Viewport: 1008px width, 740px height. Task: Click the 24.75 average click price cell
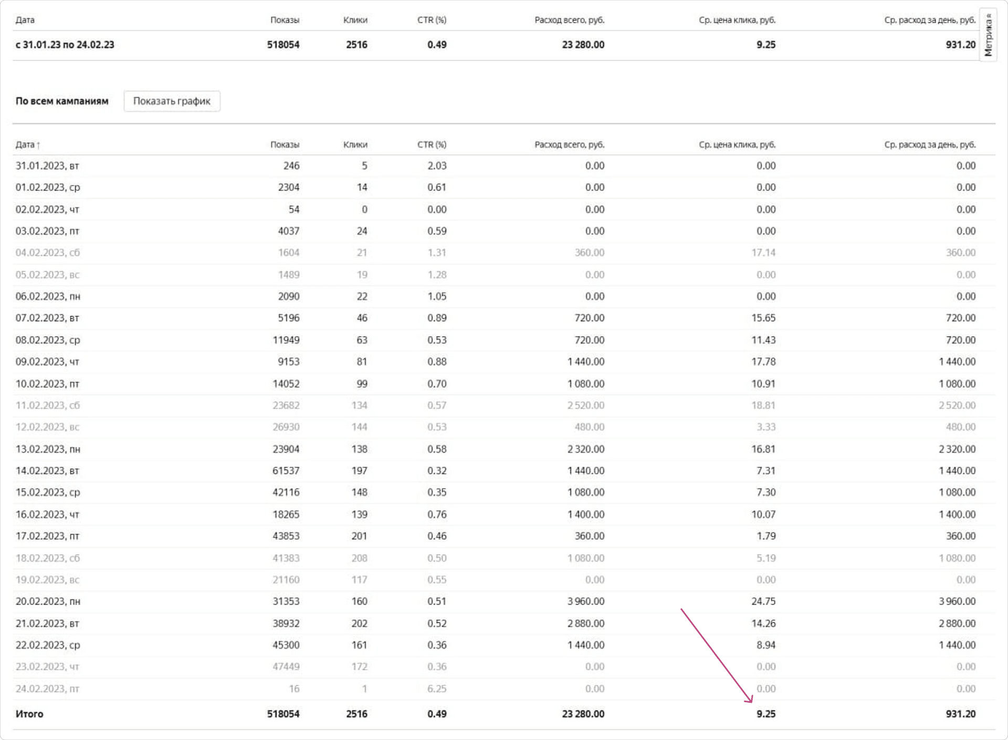coord(763,601)
